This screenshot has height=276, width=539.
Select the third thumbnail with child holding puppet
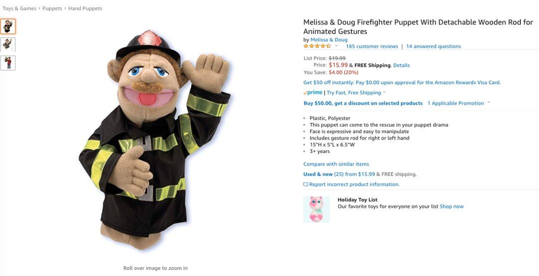pos(8,63)
